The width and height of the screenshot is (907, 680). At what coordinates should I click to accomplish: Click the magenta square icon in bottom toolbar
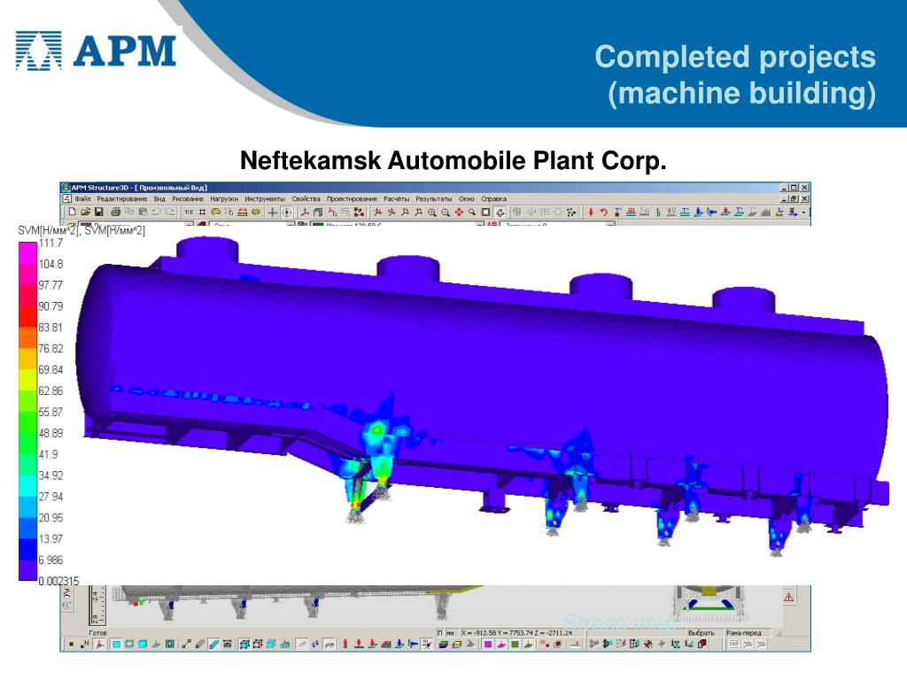coord(488,644)
